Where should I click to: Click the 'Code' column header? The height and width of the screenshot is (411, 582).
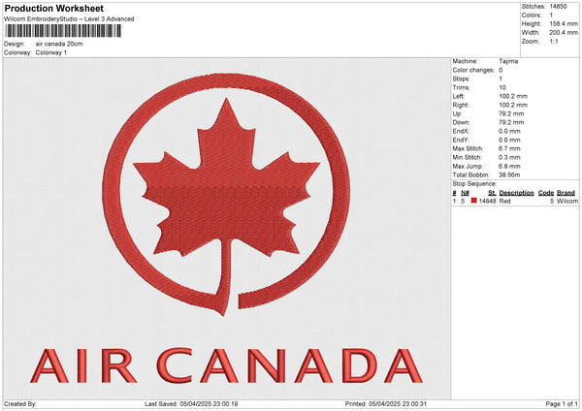coord(546,193)
